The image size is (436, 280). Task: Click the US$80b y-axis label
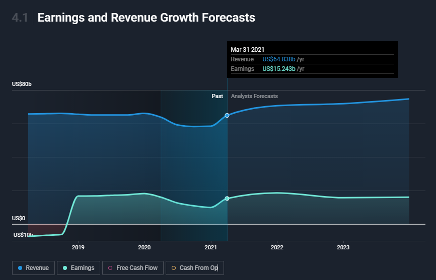click(22, 84)
